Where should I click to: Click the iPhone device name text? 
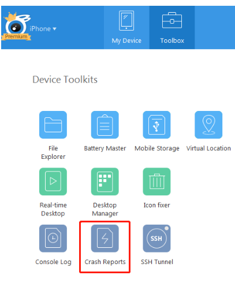pos(40,29)
